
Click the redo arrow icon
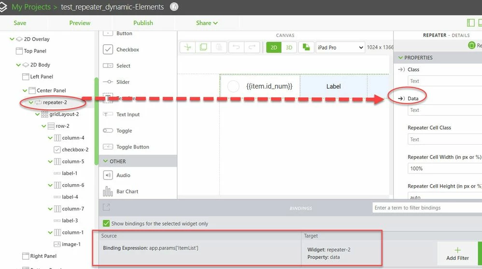252,47
